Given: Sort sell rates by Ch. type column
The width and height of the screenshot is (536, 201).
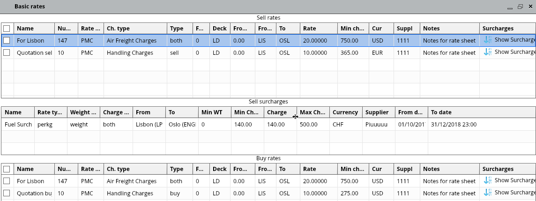Looking at the screenshot, I should (x=135, y=29).
